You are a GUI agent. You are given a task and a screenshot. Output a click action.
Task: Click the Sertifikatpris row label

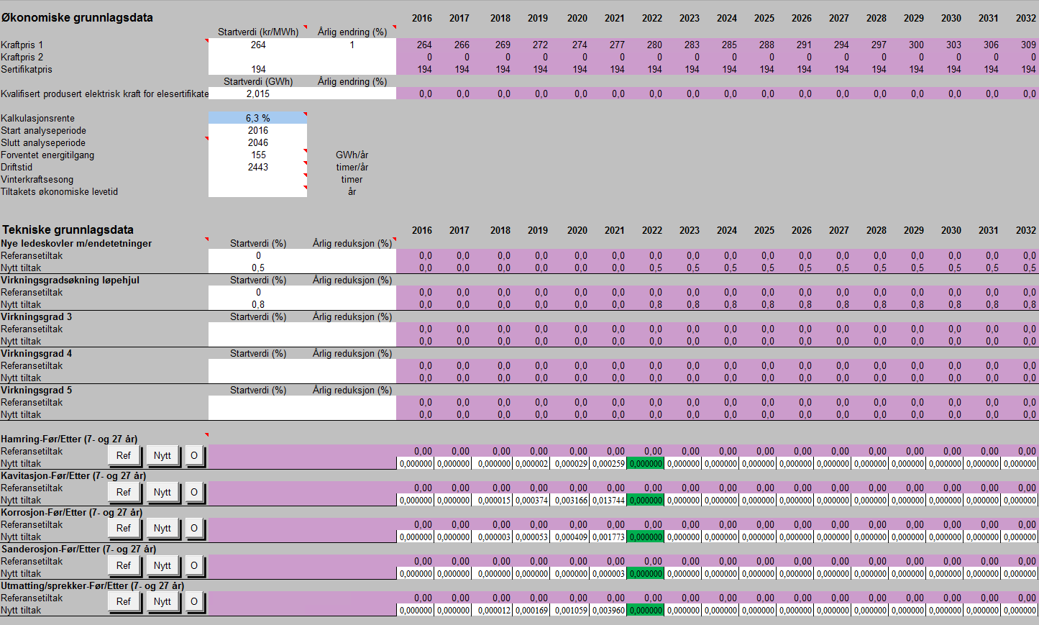27,69
